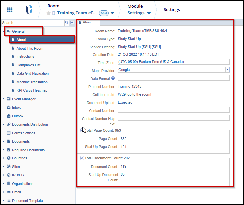The height and width of the screenshot is (205, 244).
Task: Select the About tab
Action: click(x=87, y=23)
